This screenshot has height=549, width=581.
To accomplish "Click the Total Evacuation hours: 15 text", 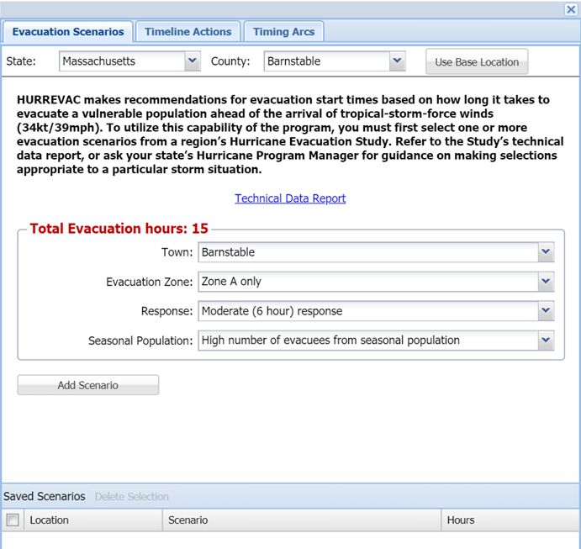I will (119, 229).
